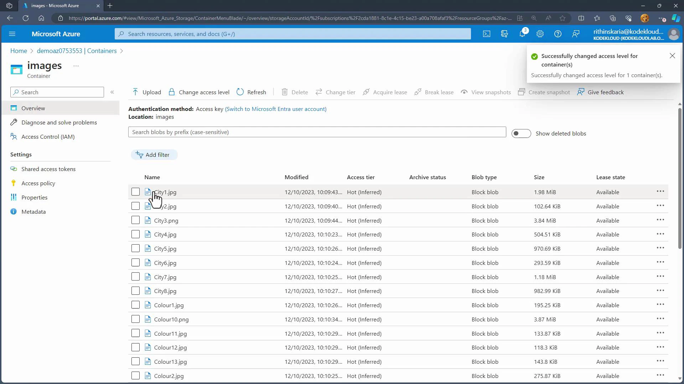Open View snapshots
Image resolution: width=684 pixels, height=384 pixels.
464,92
